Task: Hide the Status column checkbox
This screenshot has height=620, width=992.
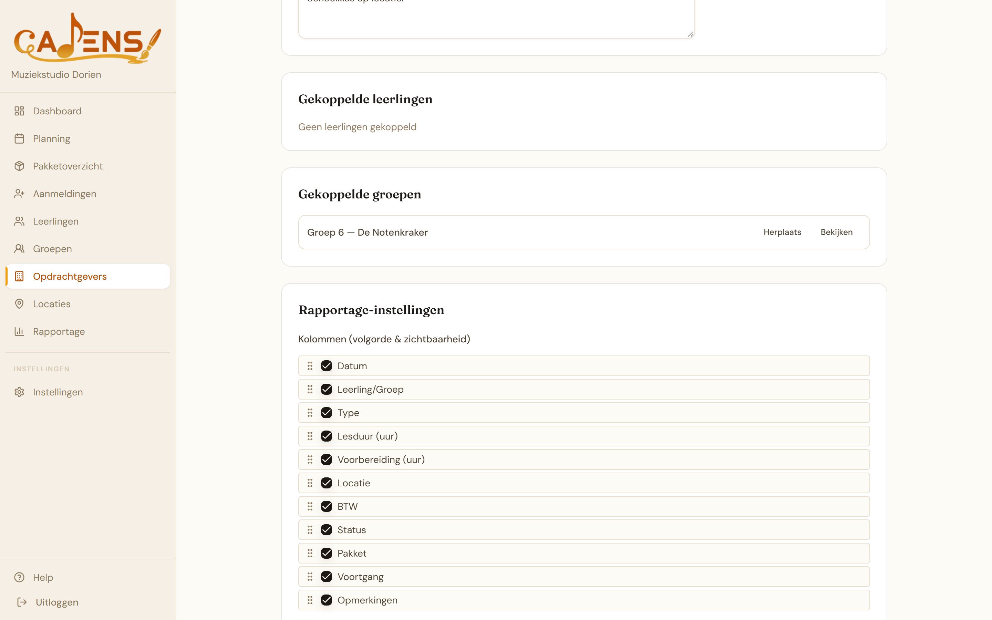Action: (x=326, y=530)
